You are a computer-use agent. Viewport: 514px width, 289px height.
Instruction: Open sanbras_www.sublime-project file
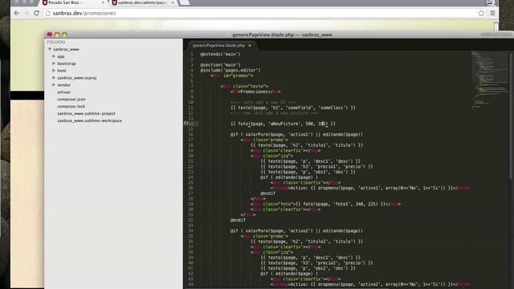pyautogui.click(x=86, y=113)
